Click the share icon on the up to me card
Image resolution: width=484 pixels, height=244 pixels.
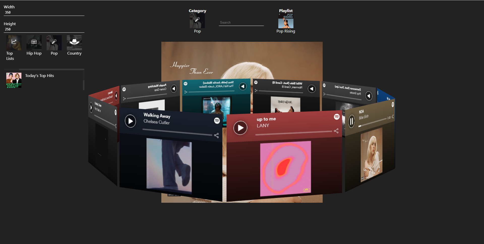336,131
